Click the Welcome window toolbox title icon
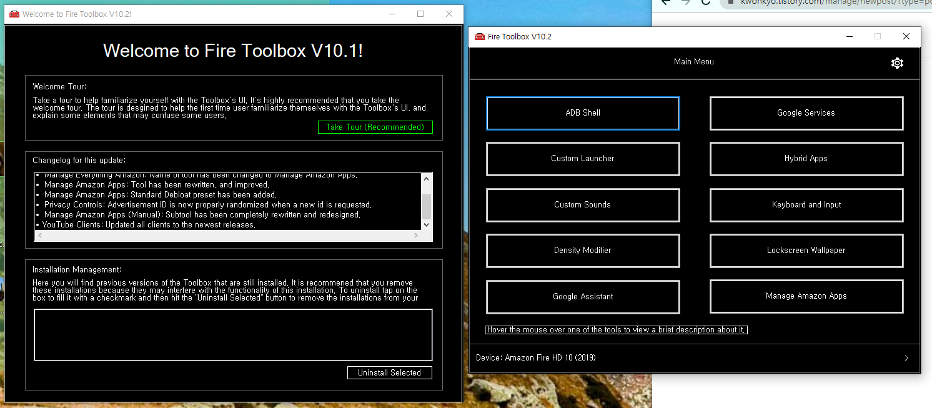This screenshot has width=932, height=408. [x=14, y=14]
